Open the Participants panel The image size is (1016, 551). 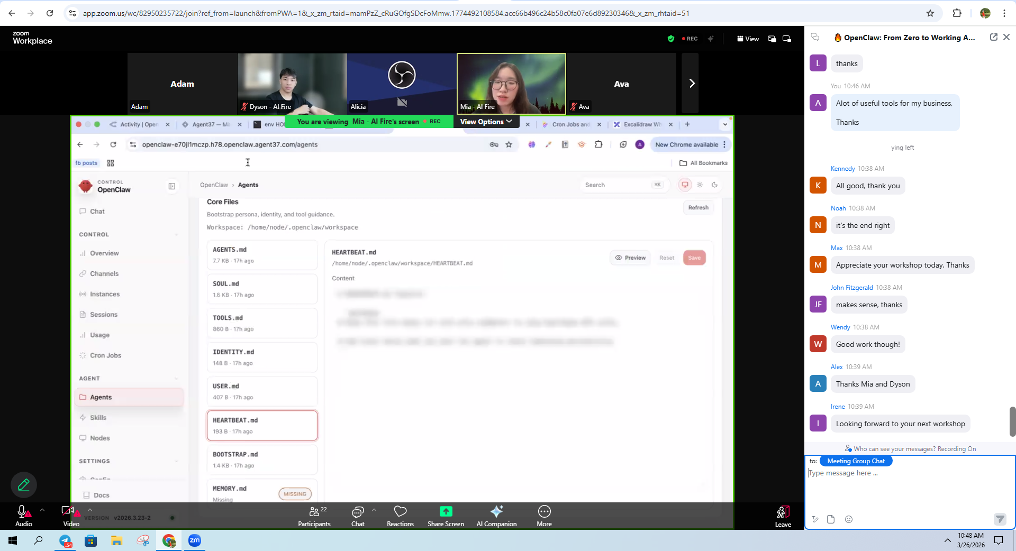pos(314,516)
